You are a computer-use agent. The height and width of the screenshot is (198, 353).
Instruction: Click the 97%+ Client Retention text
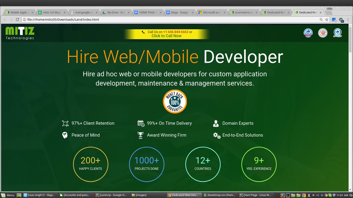[x=93, y=123]
